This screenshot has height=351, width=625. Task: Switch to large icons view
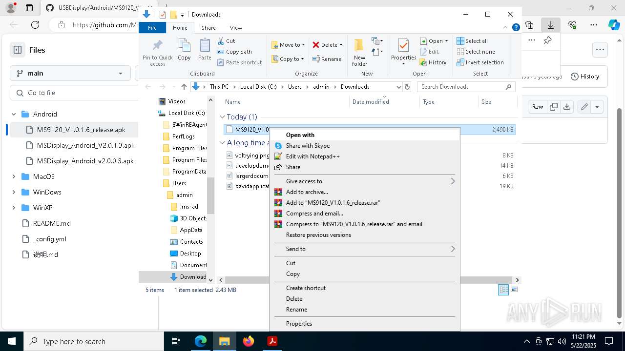pyautogui.click(x=514, y=290)
